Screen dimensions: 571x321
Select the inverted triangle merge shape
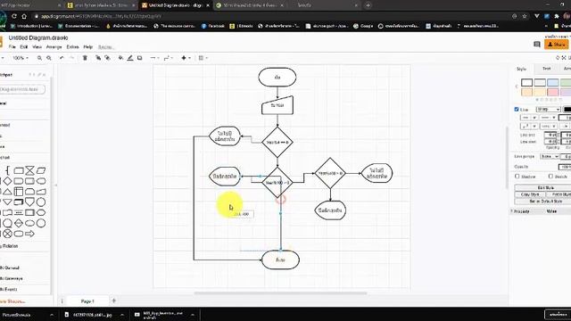click(x=8, y=202)
